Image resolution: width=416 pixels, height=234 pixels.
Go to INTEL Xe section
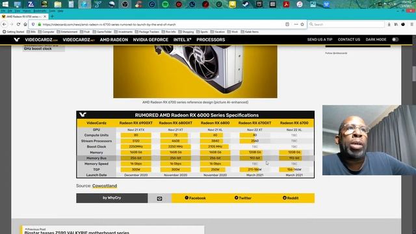coord(182,40)
